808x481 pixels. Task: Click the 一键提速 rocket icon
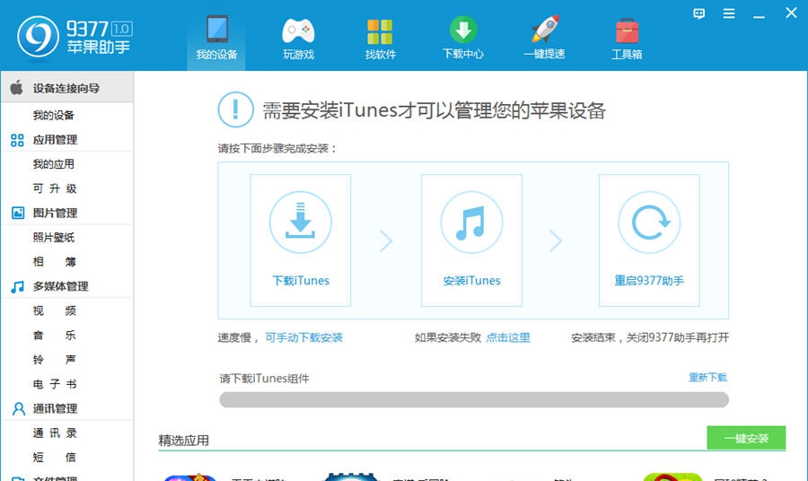pyautogui.click(x=545, y=30)
